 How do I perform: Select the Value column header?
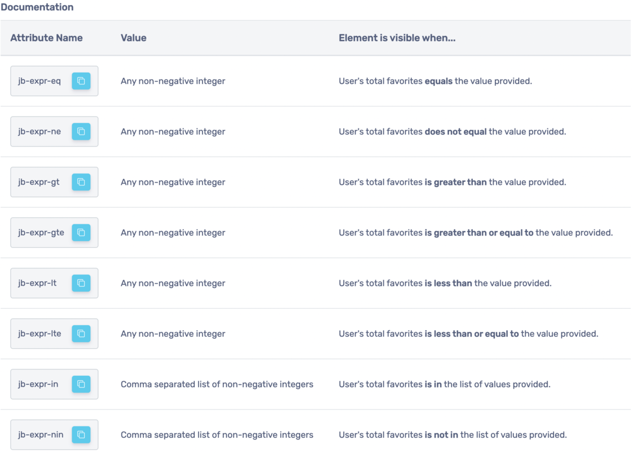pos(133,38)
